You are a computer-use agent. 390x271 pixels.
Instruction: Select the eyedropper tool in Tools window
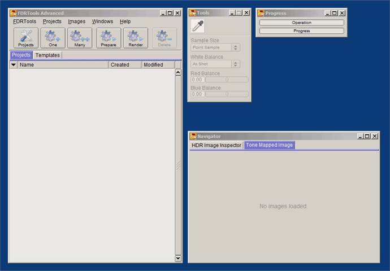197,26
